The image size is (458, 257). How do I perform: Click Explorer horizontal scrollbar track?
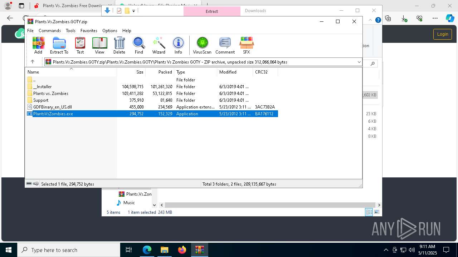coord(270,205)
